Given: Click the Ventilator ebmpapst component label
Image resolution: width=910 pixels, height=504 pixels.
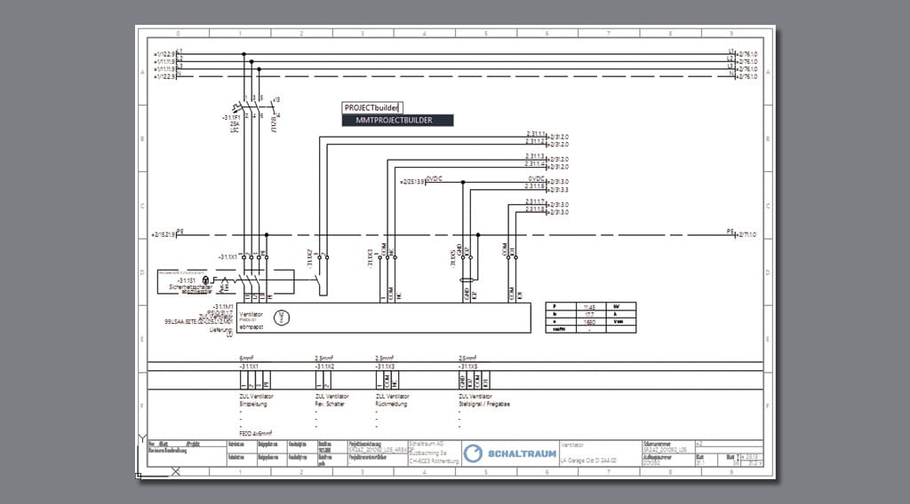Looking at the screenshot, I should pos(251,320).
